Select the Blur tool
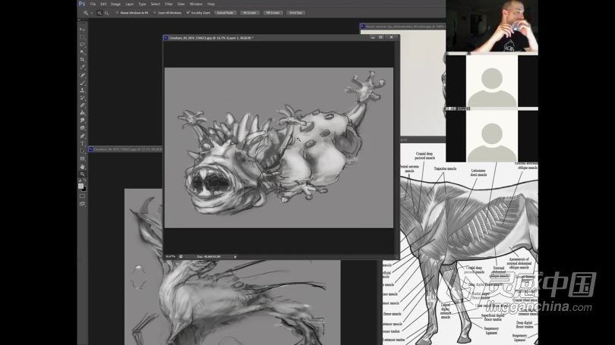 82,121
